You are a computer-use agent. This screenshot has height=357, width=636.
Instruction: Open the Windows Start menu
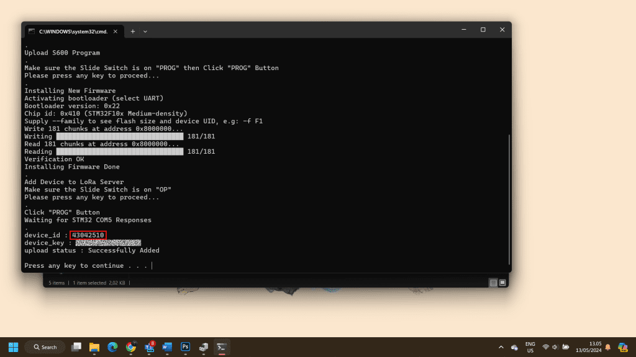coord(13,347)
